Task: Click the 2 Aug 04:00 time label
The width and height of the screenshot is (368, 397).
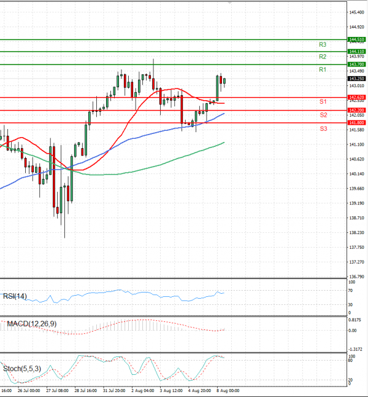Action: pos(143,391)
